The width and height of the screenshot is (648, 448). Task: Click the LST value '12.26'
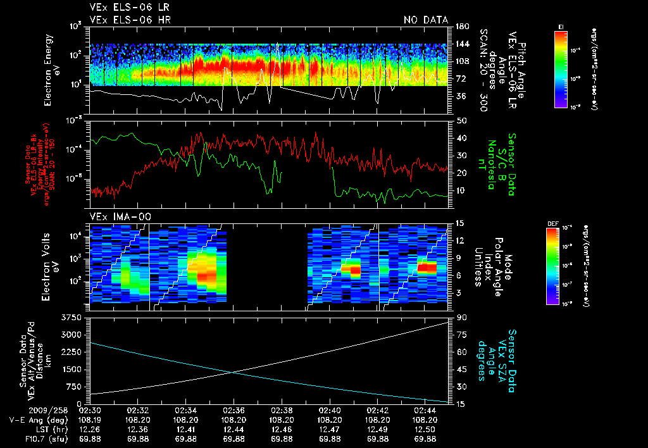point(90,430)
